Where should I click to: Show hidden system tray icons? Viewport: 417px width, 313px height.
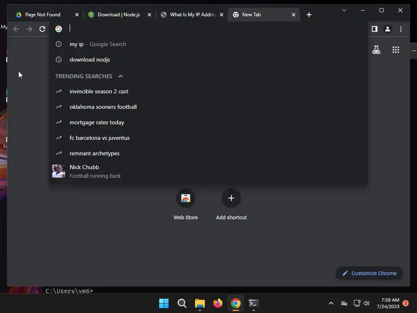coord(331,303)
